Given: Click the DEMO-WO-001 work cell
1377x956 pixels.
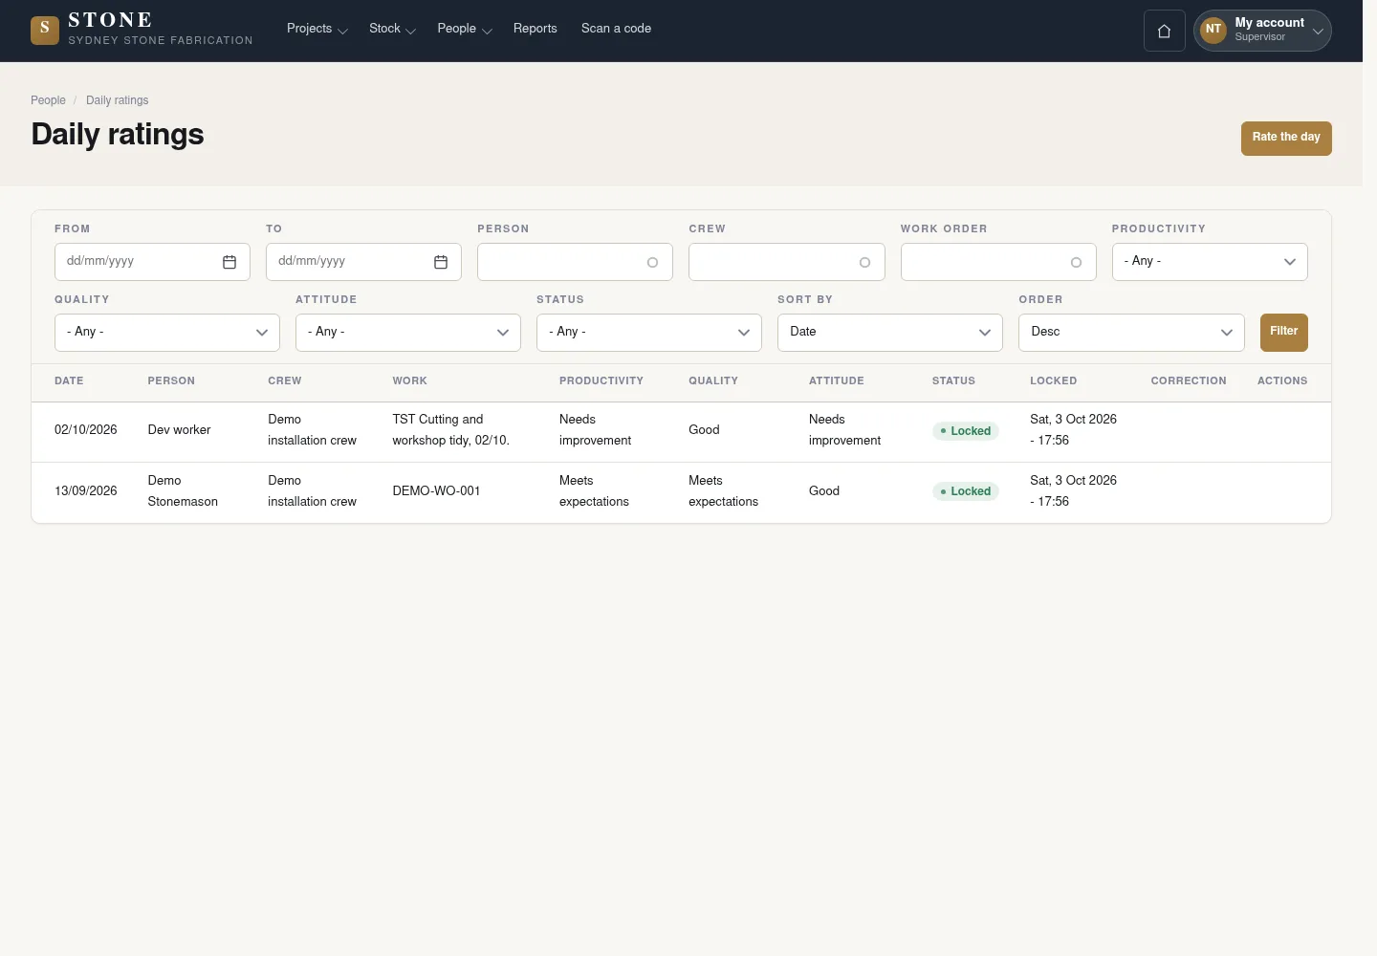Looking at the screenshot, I should 436,491.
